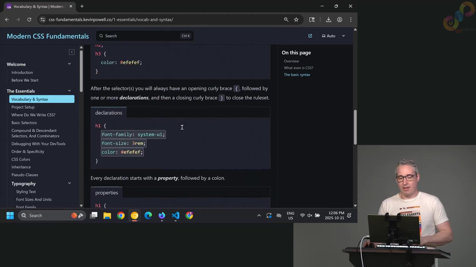Image resolution: width=476 pixels, height=267 pixels.
Task: Open Compound & Descendant Selectors link
Action: click(x=35, y=133)
